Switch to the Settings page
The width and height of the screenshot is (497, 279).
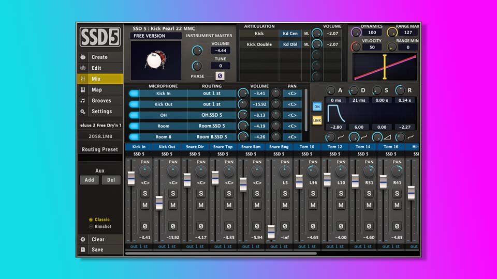pyautogui.click(x=100, y=112)
